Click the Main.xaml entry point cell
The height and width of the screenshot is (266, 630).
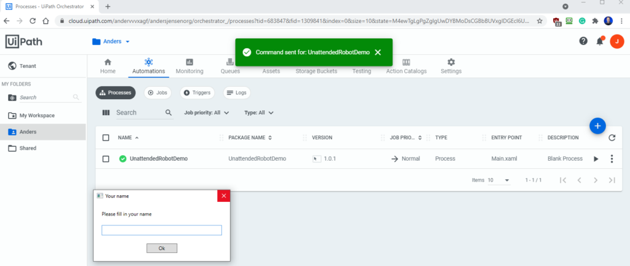click(x=504, y=159)
